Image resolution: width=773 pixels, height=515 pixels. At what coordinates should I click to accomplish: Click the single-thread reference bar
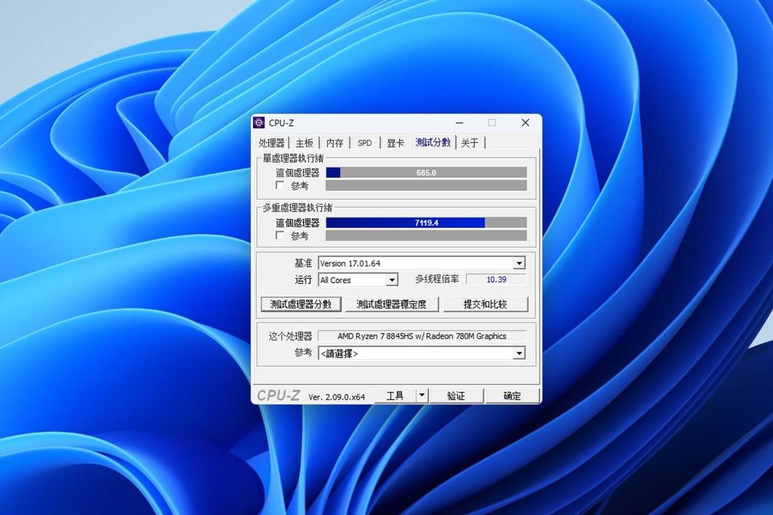(x=426, y=185)
